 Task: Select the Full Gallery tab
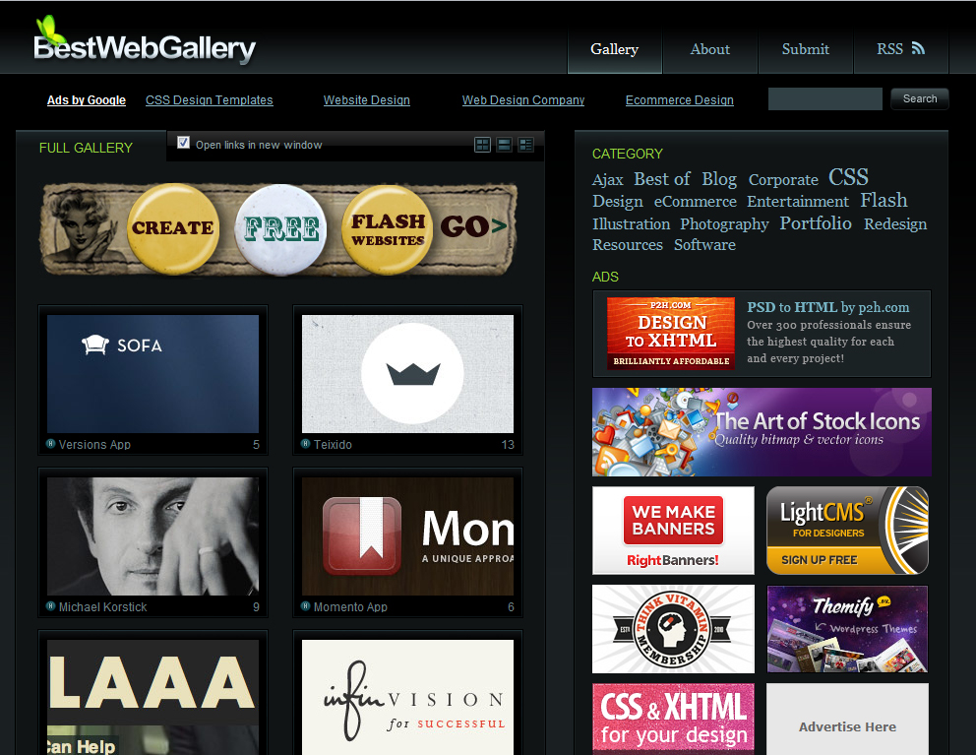(86, 148)
